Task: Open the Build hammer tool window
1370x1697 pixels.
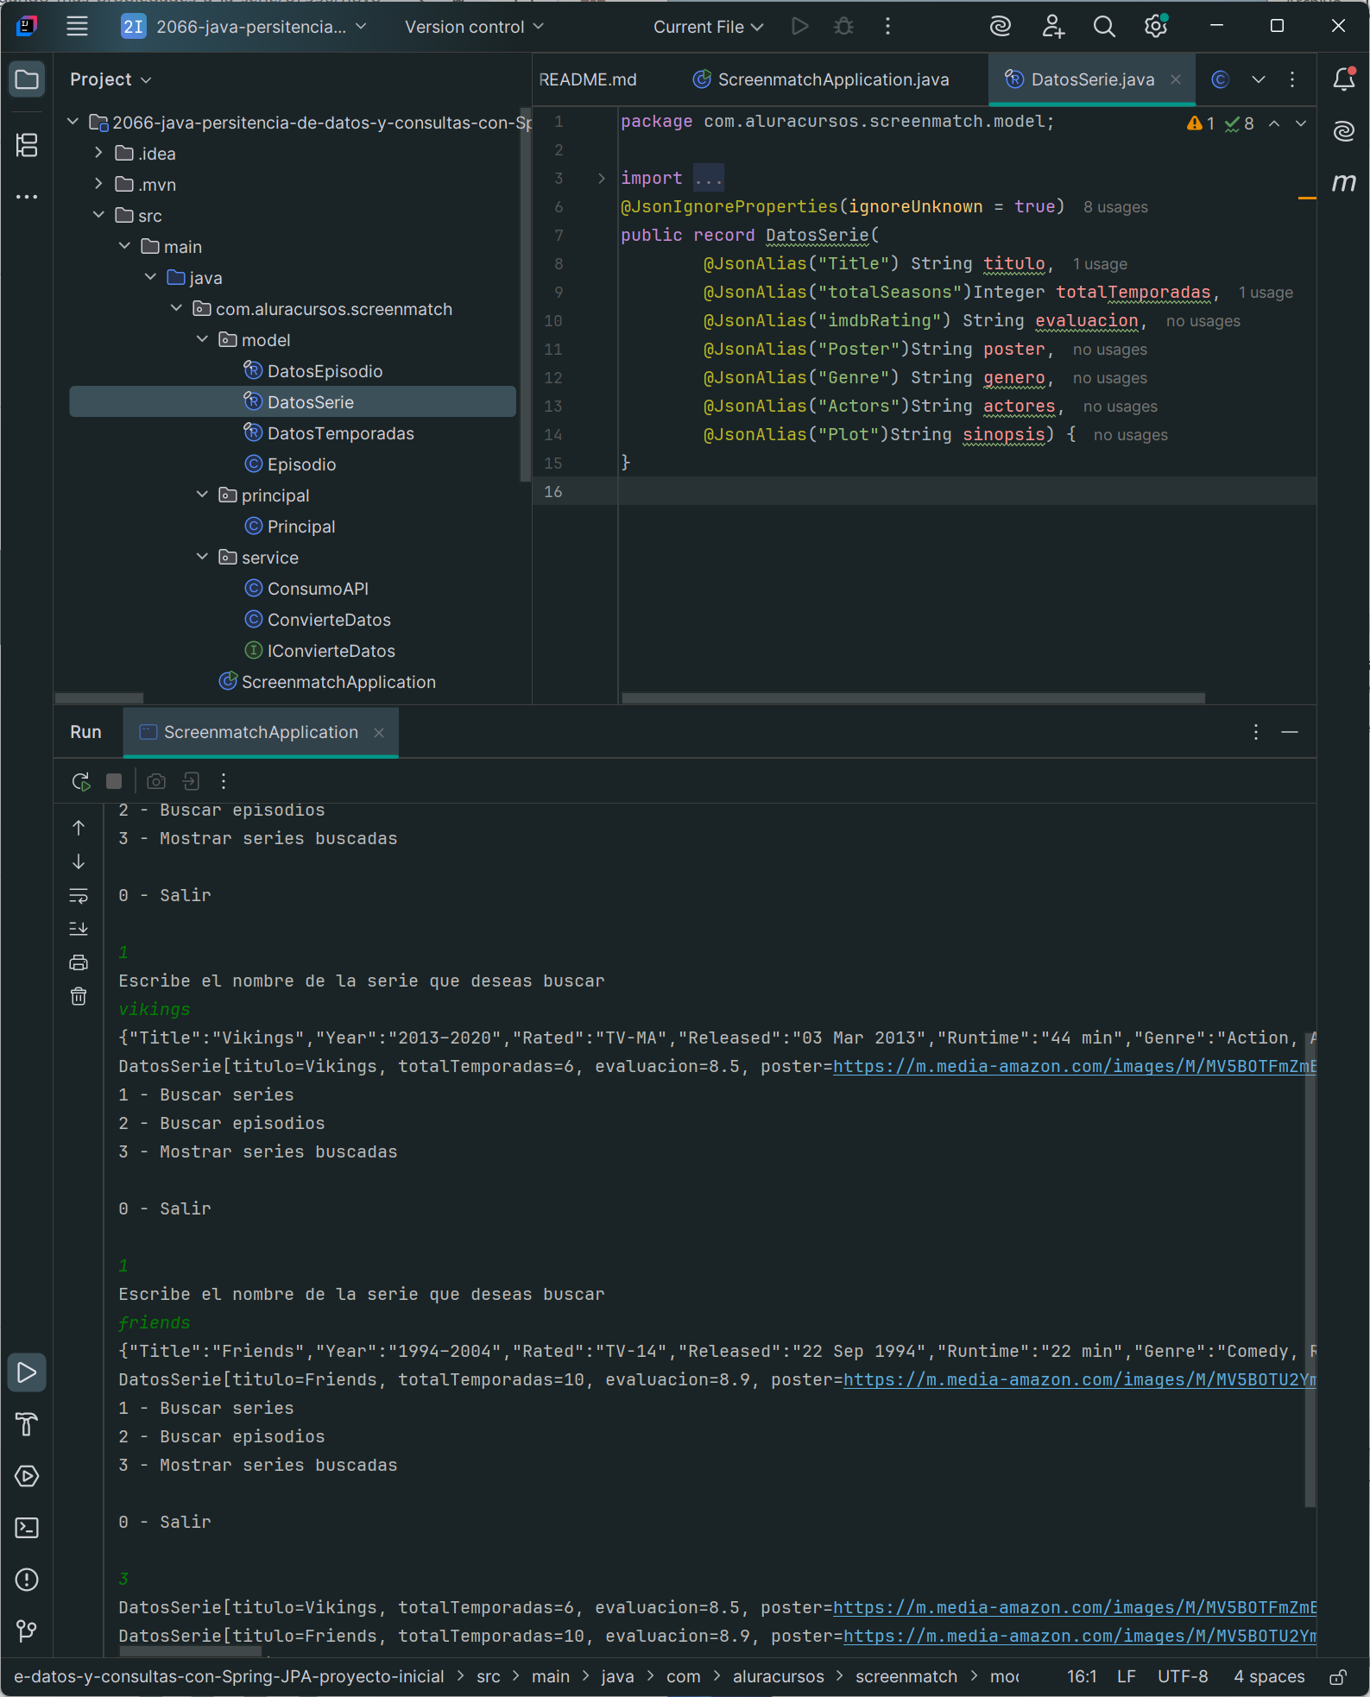Action: tap(27, 1424)
